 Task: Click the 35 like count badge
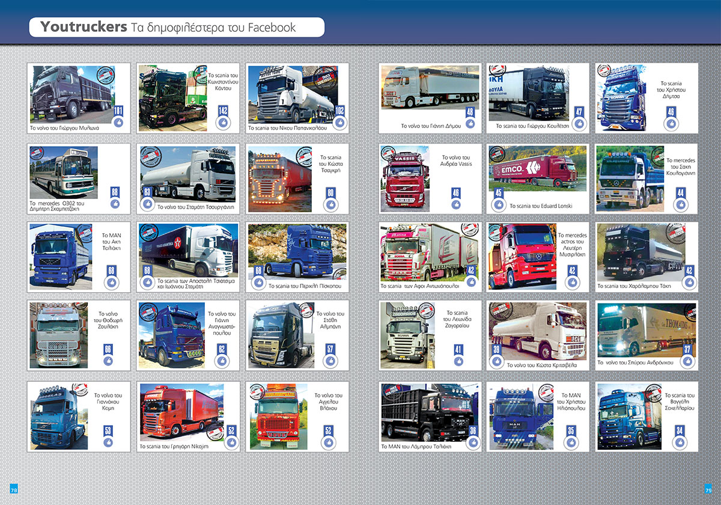[x=571, y=430]
